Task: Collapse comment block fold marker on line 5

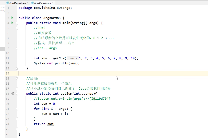Action: click(x=17, y=28)
